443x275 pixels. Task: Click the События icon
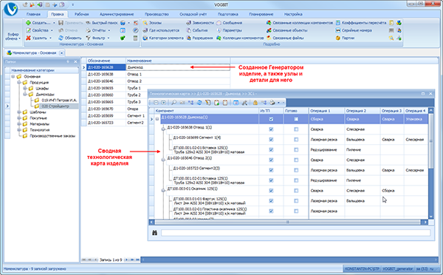pyautogui.click(x=188, y=30)
